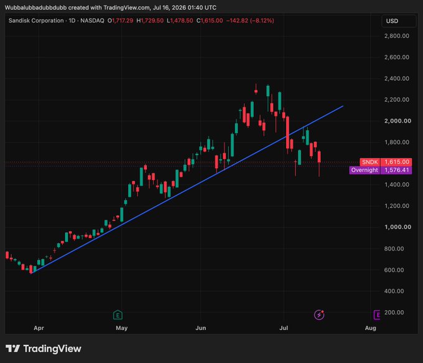Click the Apr label on time axis
This screenshot has height=363, width=423.
click(x=39, y=328)
